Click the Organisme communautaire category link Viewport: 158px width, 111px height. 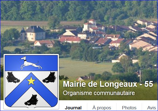pos(99,93)
